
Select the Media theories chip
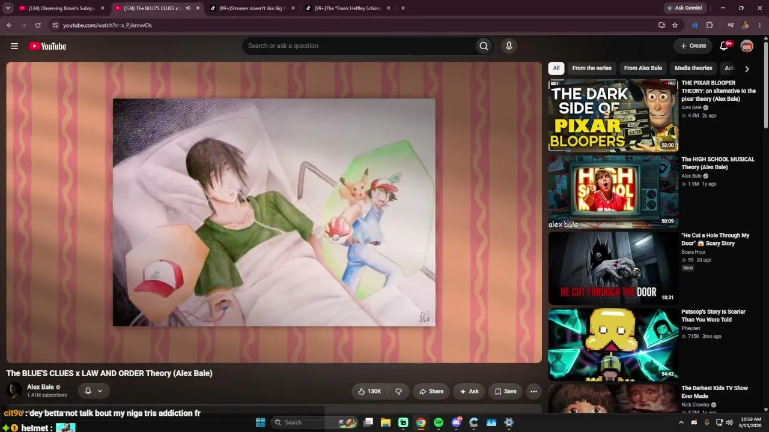693,68
